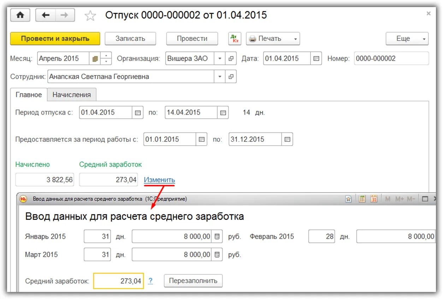Open the calculator icon in dialog titlebar

[362, 199]
